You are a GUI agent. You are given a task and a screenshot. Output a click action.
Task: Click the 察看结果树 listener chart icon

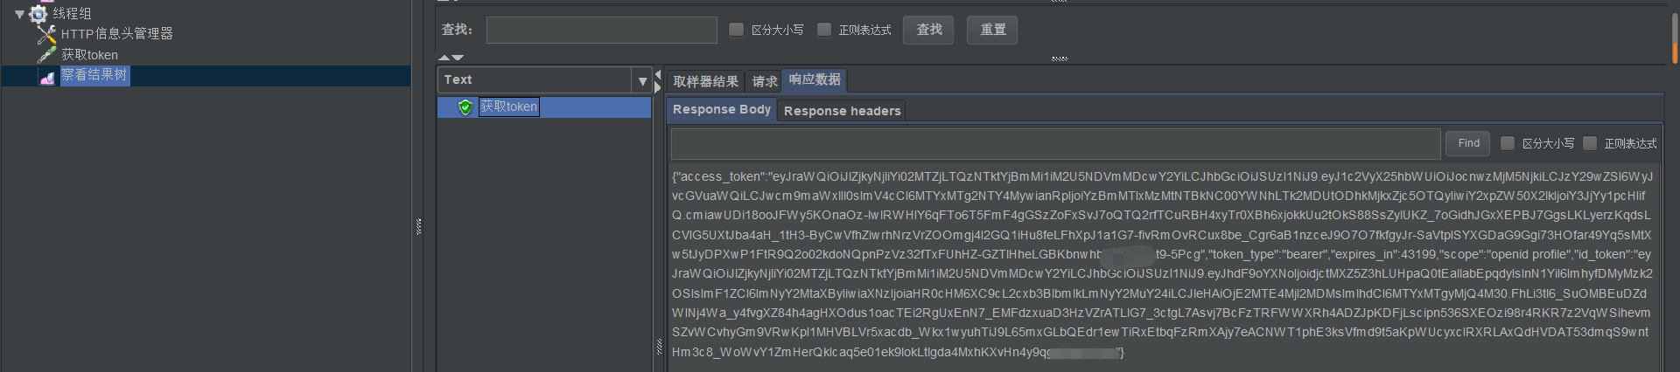coord(47,76)
